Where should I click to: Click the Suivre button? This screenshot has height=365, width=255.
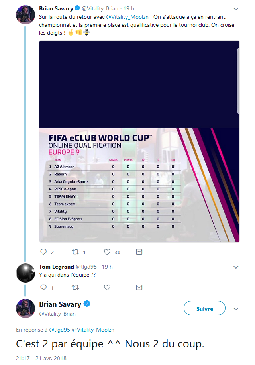204,308
